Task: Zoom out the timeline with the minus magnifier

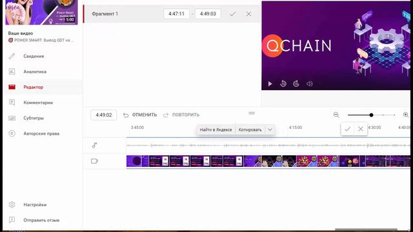Action: coord(336,115)
